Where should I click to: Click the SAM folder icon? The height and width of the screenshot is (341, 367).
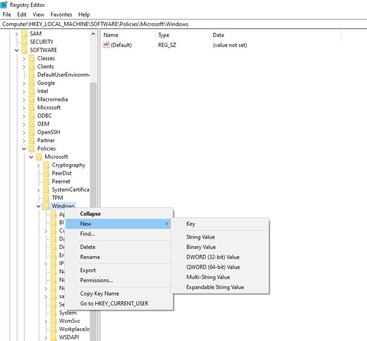[x=24, y=34]
